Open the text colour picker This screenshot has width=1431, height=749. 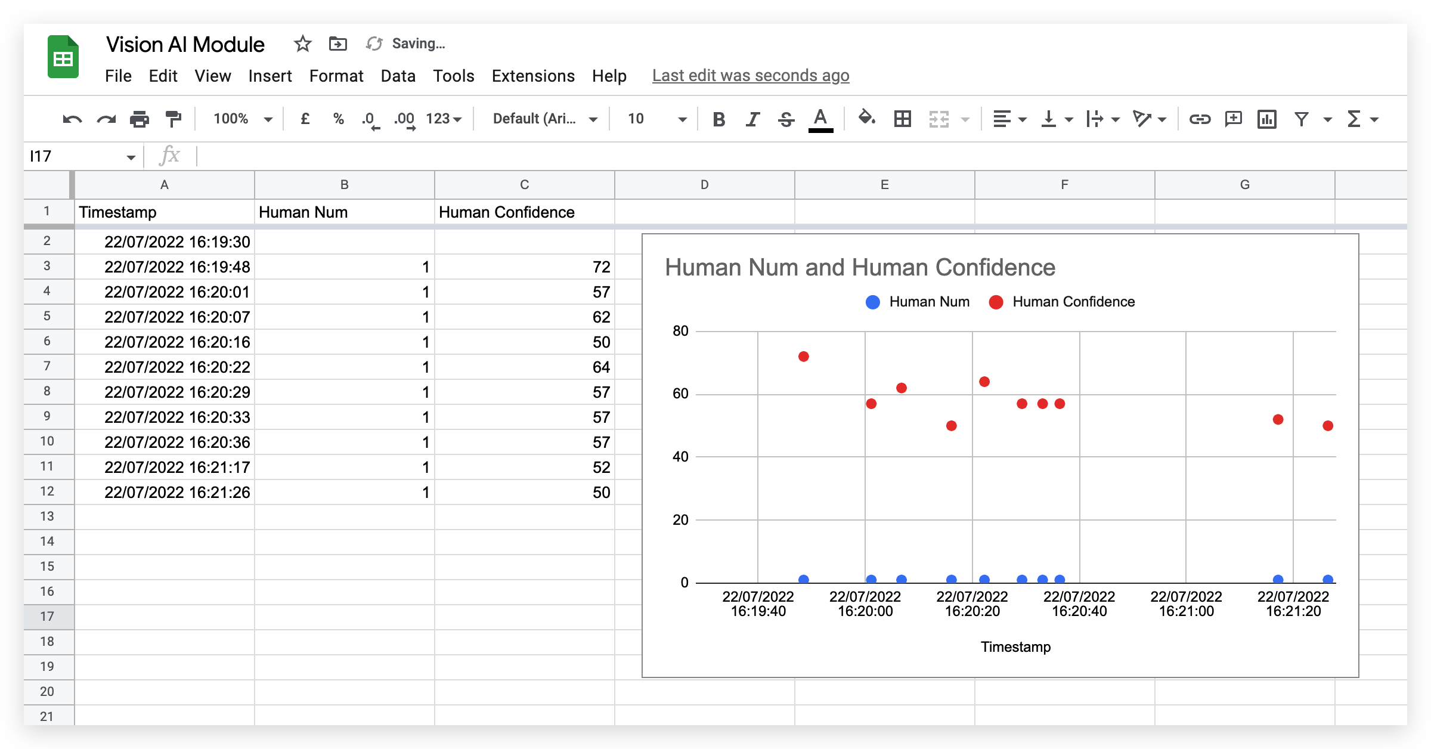tap(820, 120)
